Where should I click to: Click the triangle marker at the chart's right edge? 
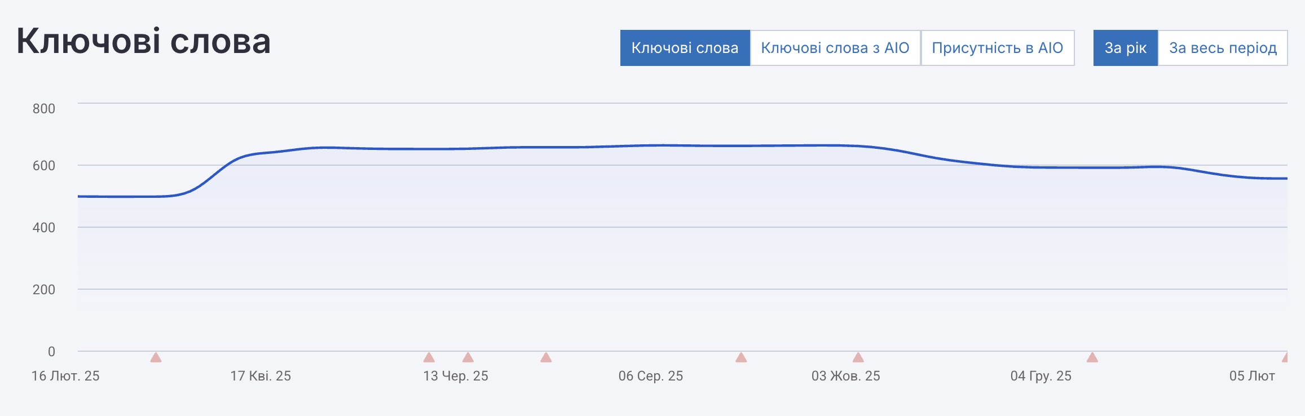pos(1285,357)
